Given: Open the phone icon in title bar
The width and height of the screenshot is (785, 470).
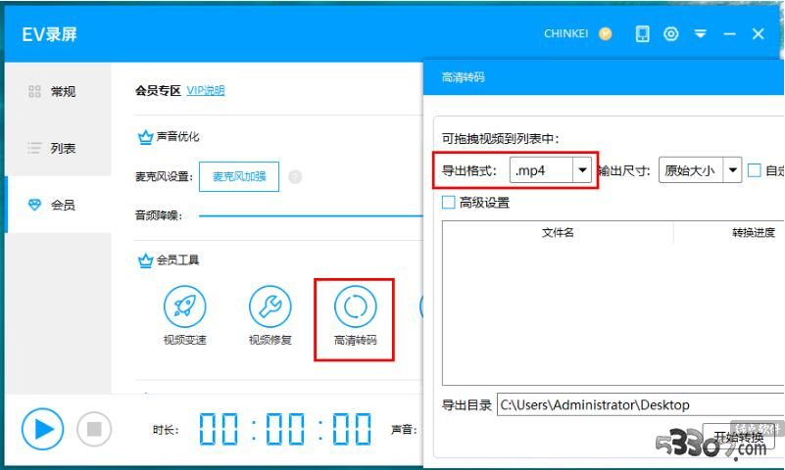Looking at the screenshot, I should (x=642, y=34).
